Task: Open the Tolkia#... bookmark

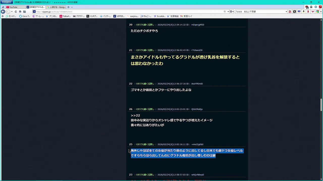Action: (65, 16)
